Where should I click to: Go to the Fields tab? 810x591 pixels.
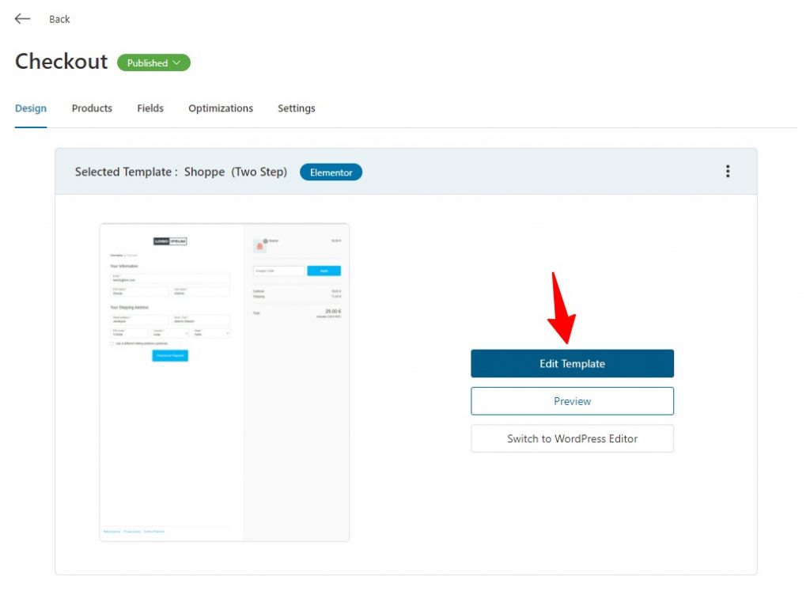pyautogui.click(x=150, y=108)
